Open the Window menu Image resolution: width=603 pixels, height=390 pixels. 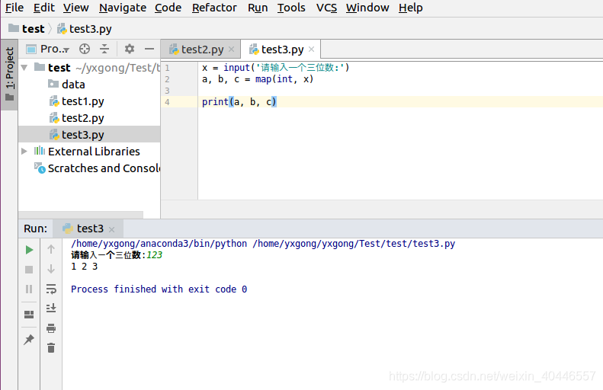click(367, 8)
